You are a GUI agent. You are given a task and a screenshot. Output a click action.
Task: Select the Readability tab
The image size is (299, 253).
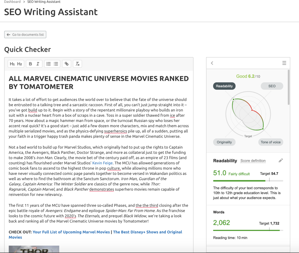224,86
